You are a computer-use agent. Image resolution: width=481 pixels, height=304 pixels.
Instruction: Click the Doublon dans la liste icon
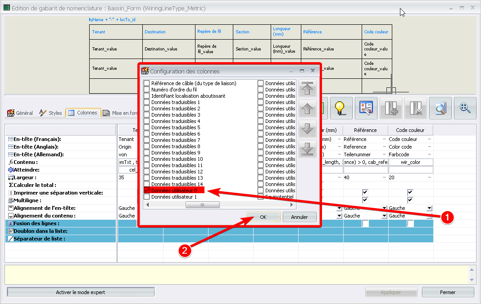click(11, 231)
